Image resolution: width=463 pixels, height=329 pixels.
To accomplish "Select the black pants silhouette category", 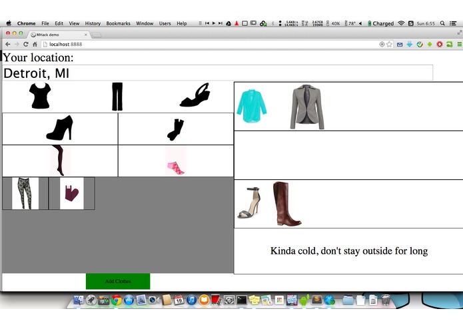I will coord(117,97).
